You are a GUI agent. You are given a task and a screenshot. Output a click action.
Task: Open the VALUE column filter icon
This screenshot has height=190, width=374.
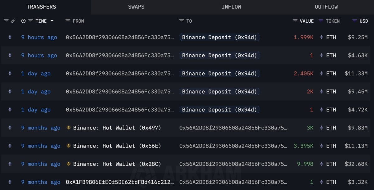(295, 21)
